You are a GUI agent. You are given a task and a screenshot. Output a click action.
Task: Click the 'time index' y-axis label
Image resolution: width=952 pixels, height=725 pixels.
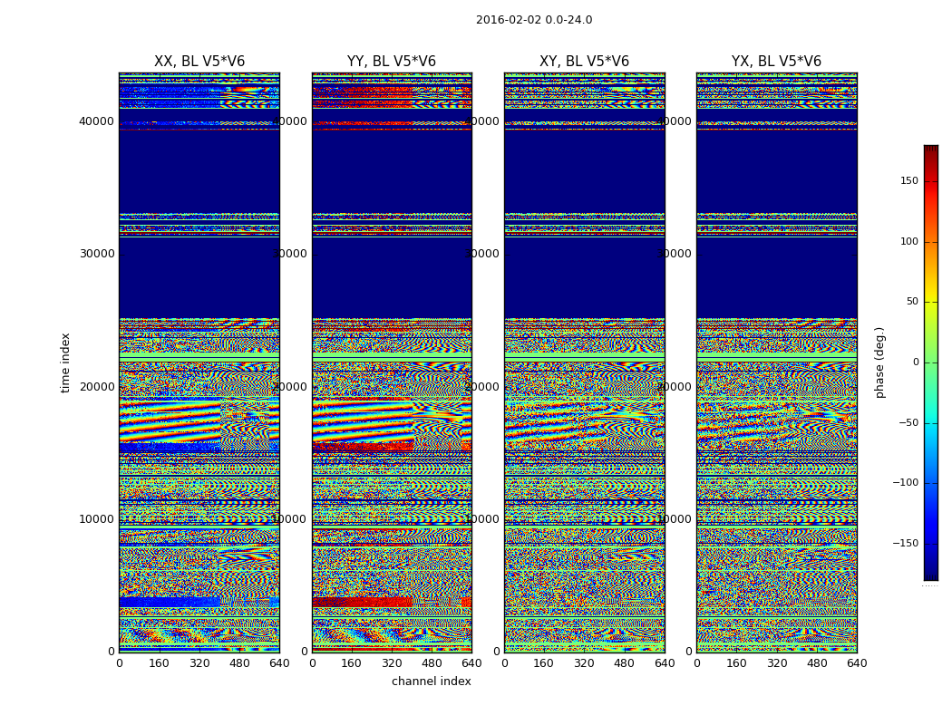coord(65,362)
